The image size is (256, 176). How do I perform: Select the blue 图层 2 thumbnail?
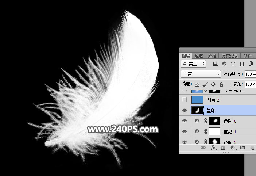pyautogui.click(x=197, y=100)
